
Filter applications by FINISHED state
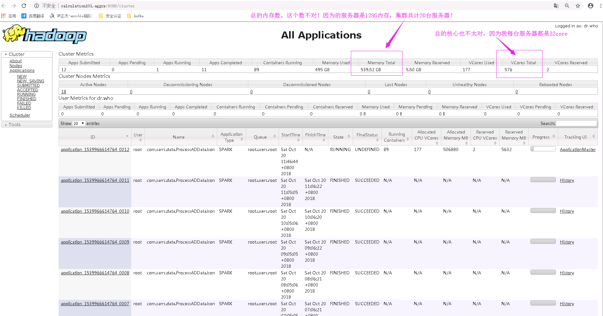pyautogui.click(x=27, y=99)
